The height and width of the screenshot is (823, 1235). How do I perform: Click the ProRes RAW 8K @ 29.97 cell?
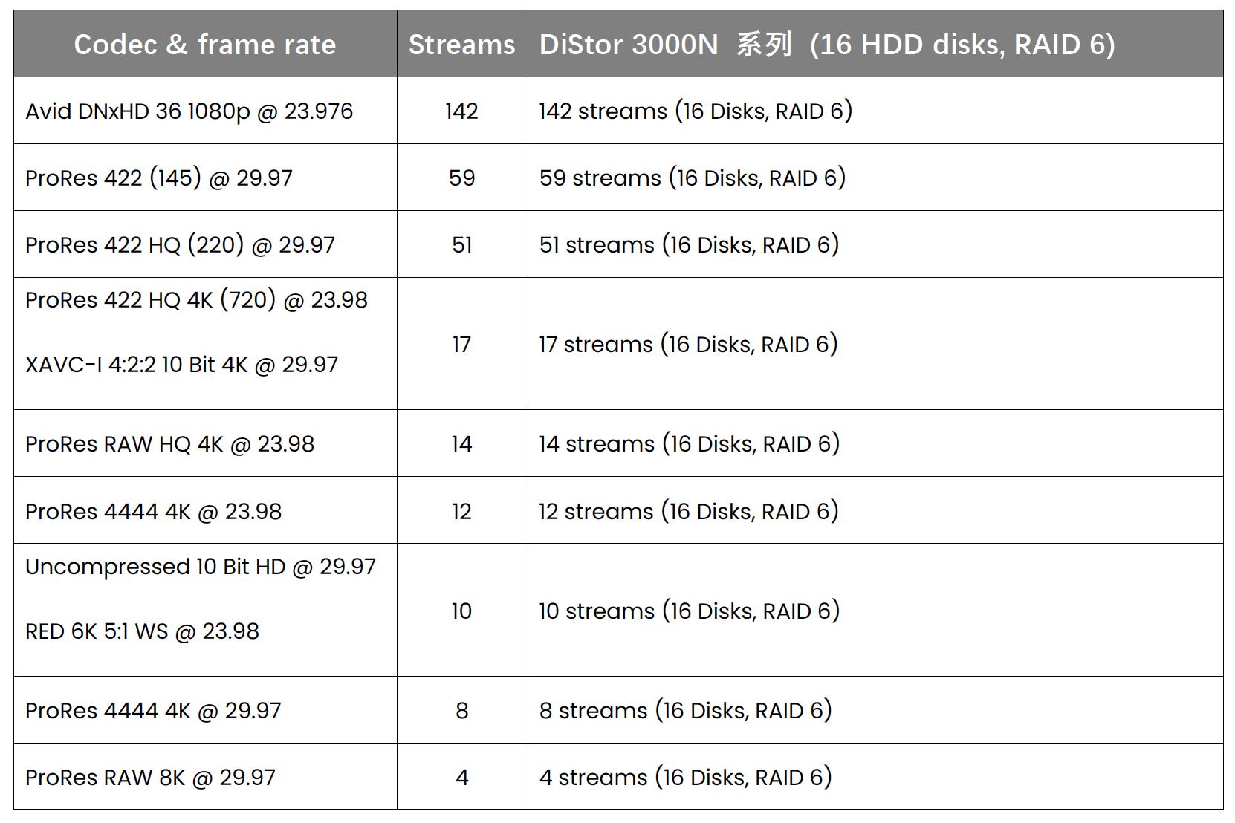tap(150, 778)
